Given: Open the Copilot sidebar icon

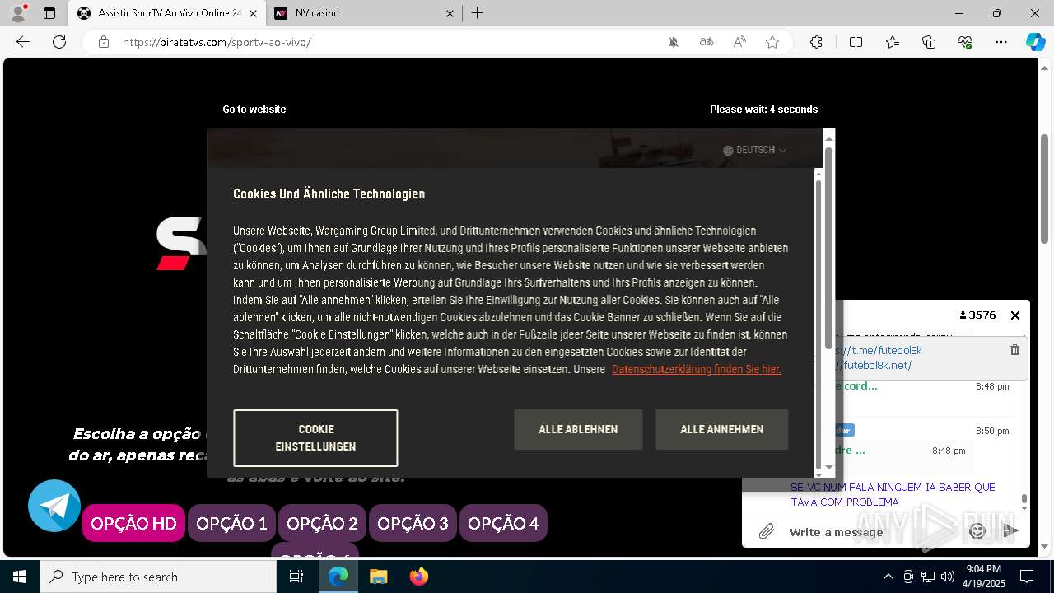Looking at the screenshot, I should coord(1035,42).
